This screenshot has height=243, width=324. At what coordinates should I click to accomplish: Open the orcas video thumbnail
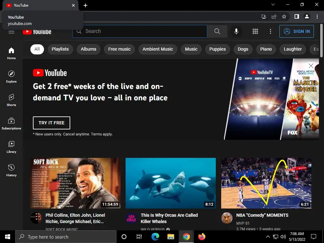coord(171,183)
